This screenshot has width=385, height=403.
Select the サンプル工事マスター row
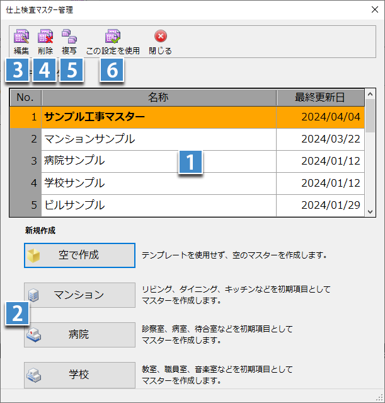click(x=187, y=117)
